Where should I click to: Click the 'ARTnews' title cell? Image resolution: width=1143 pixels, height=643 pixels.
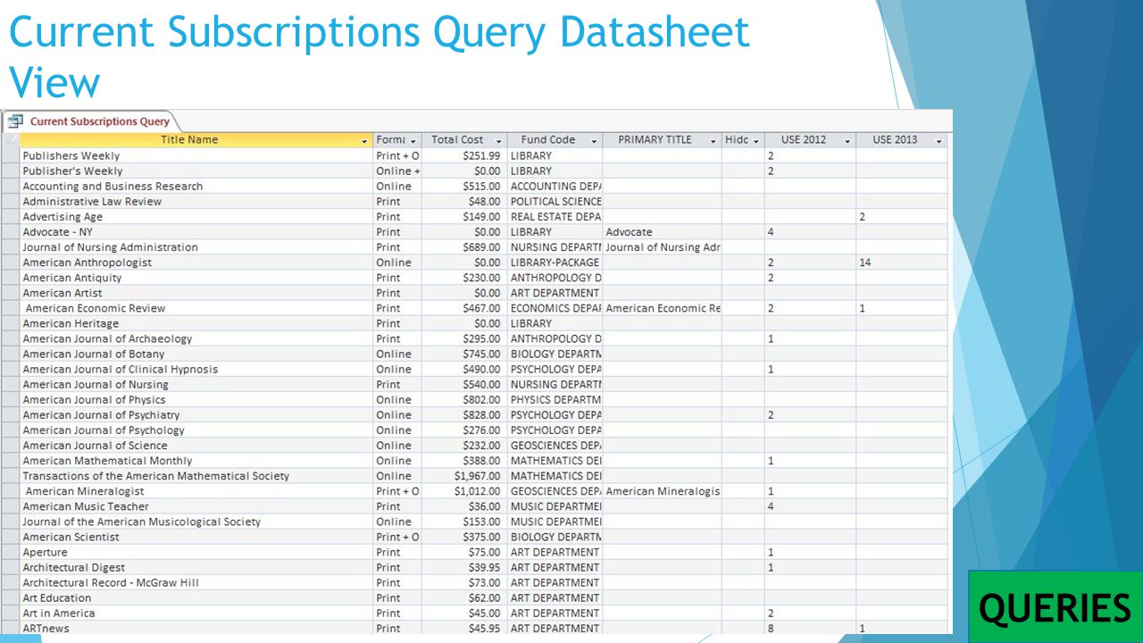(x=196, y=628)
